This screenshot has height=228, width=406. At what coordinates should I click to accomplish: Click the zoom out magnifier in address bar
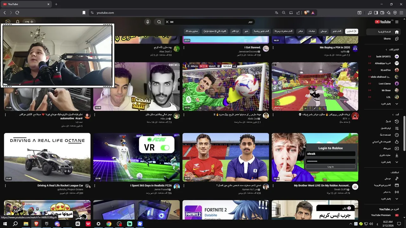click(284, 13)
